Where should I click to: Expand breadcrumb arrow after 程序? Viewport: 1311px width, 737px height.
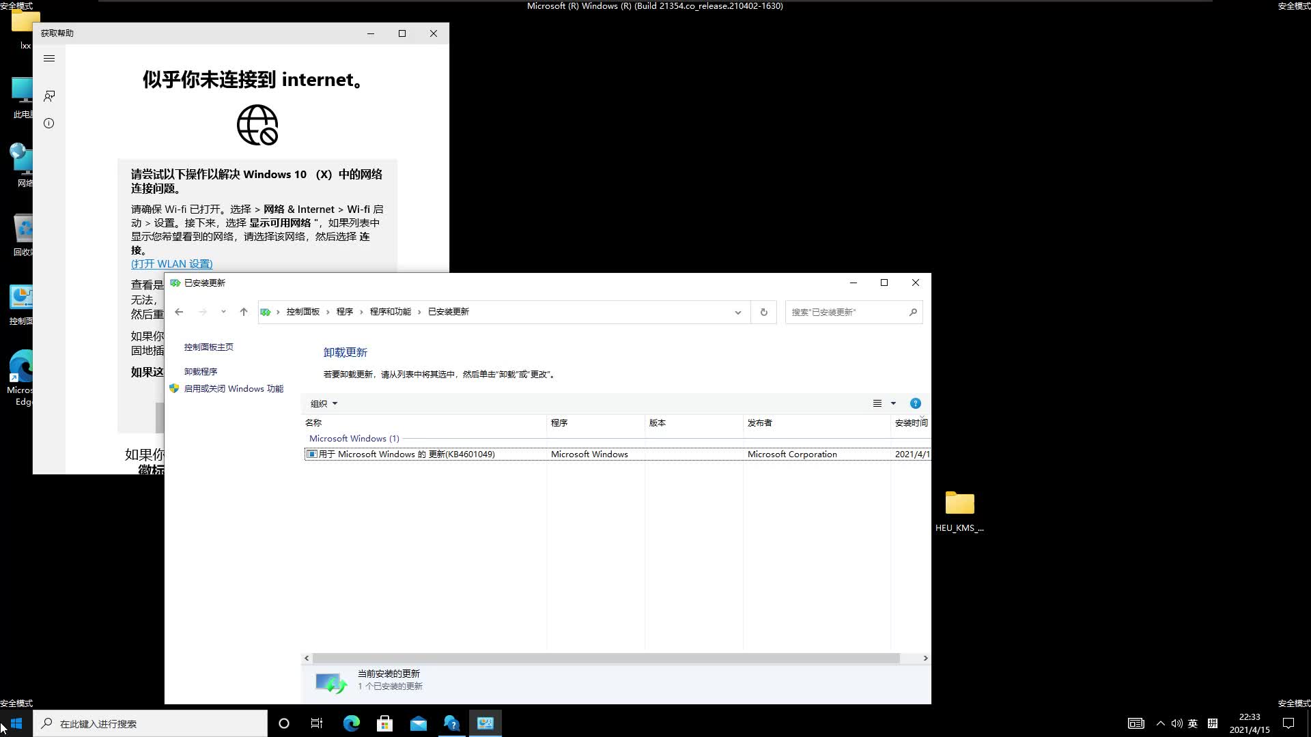point(361,312)
